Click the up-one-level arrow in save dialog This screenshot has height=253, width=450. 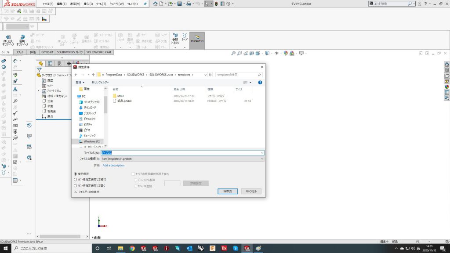tap(93, 75)
